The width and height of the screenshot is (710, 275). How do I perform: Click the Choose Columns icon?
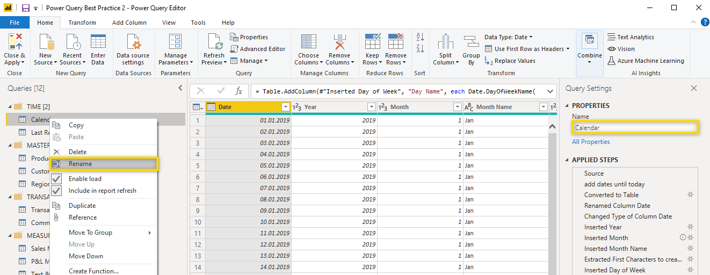click(308, 42)
